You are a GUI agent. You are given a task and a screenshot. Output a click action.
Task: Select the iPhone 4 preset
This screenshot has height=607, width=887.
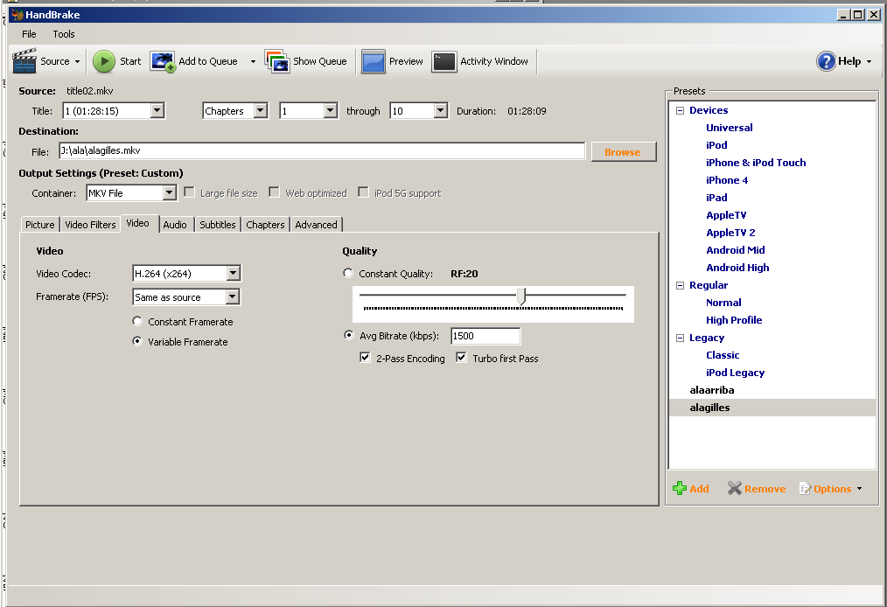coord(727,180)
